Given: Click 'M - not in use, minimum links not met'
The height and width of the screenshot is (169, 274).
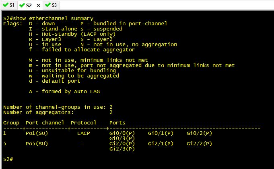Looking at the screenshot, I should click(x=88, y=60).
